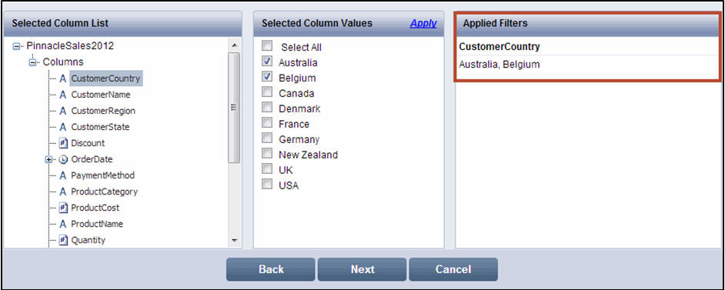The height and width of the screenshot is (290, 725).
Task: Select the Discount column
Action: click(88, 143)
